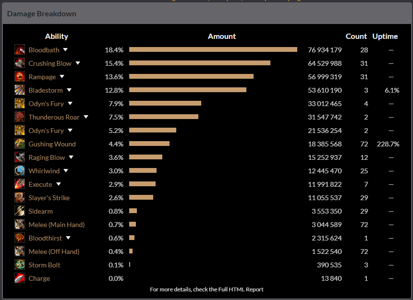Viewport: 413px width, 300px height.
Task: Click the Bladestorm ability icon
Action: (x=20, y=90)
